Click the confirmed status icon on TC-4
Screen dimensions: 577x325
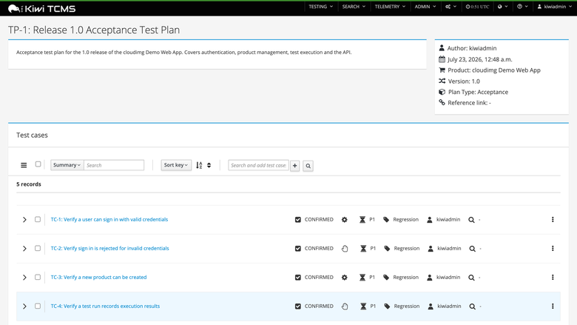click(298, 306)
